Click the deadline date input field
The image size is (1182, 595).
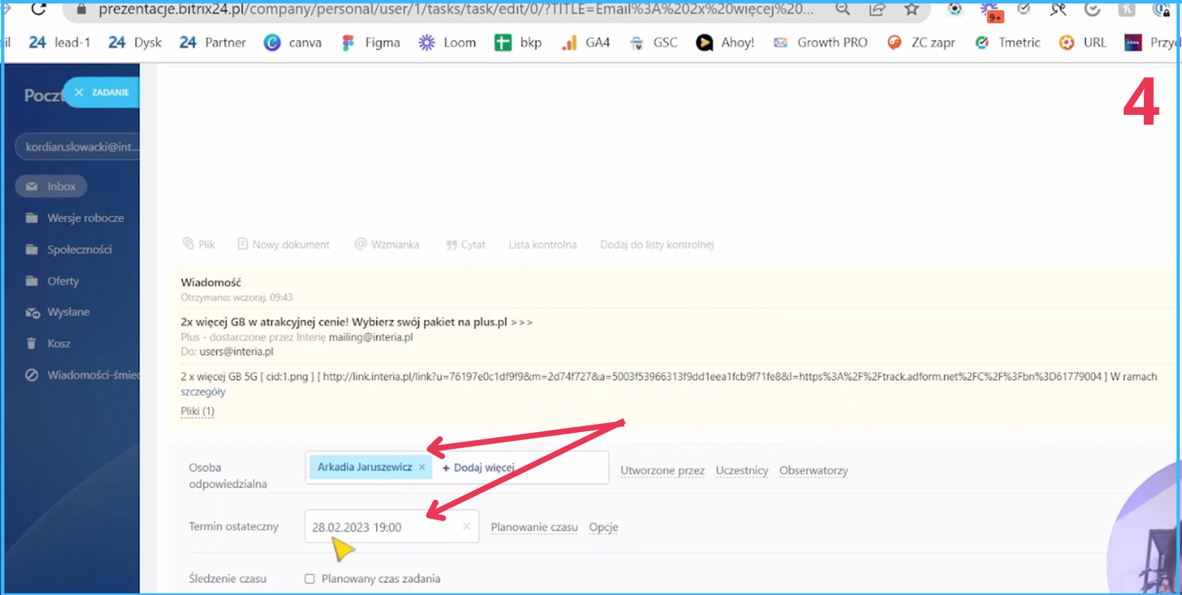[x=381, y=527]
